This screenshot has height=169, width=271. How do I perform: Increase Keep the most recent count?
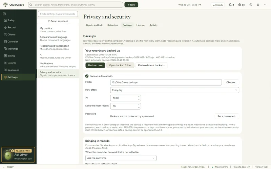pyautogui.click(x=139, y=105)
